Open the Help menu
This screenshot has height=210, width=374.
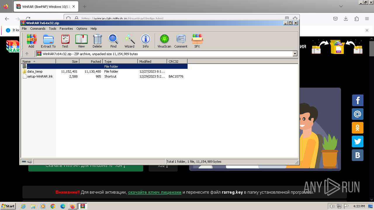point(93,29)
